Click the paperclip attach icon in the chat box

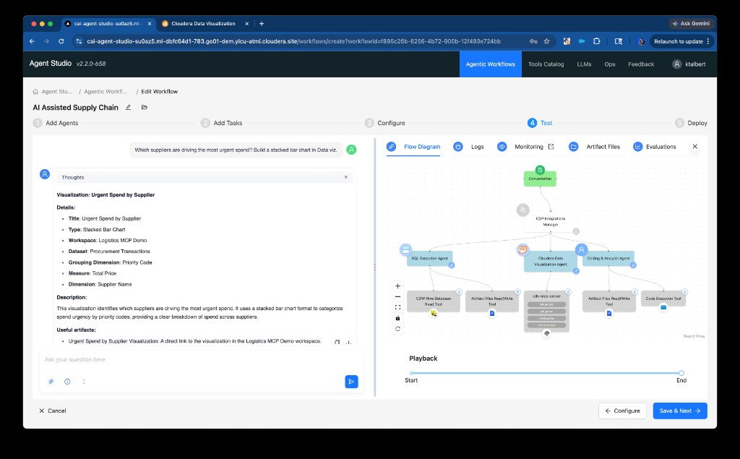coord(51,382)
